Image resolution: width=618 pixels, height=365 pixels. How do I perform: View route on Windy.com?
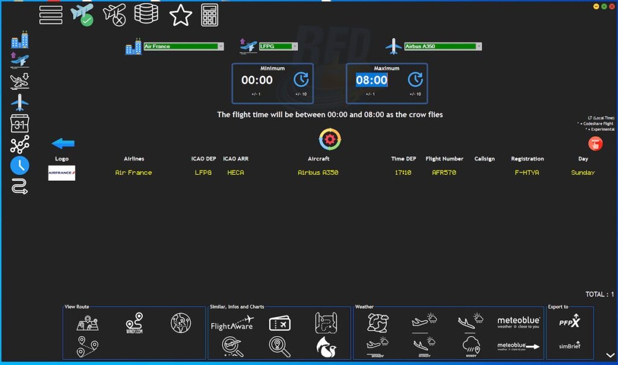[135, 323]
